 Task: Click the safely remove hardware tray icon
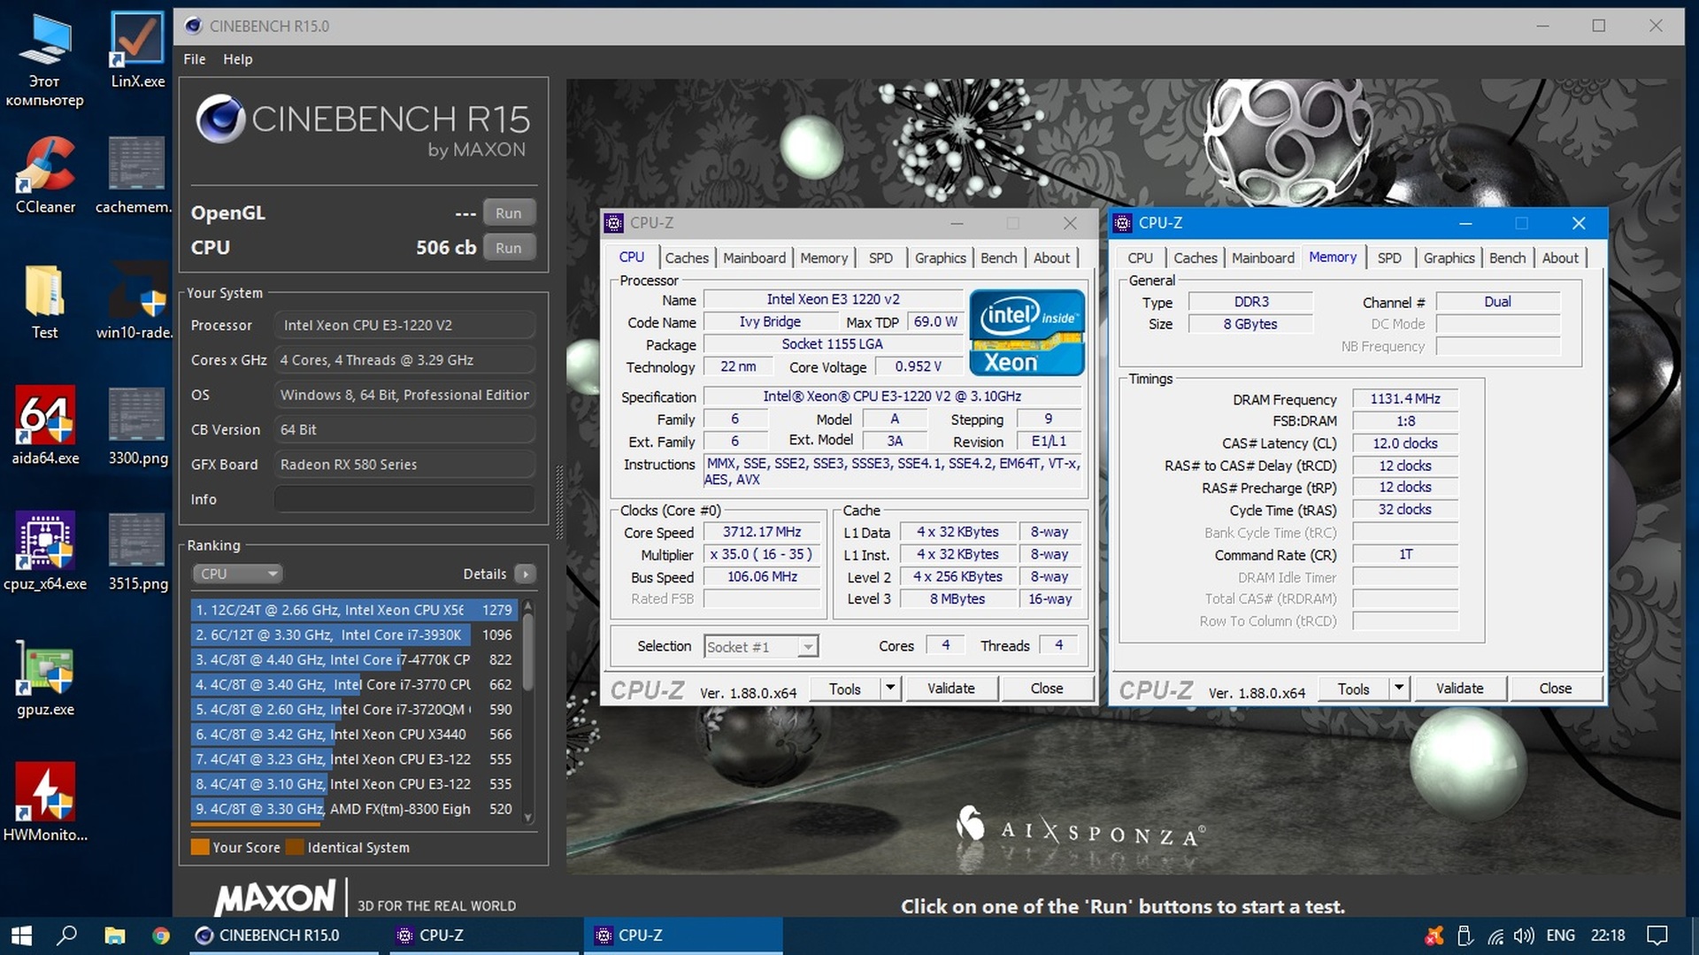coord(1465,936)
